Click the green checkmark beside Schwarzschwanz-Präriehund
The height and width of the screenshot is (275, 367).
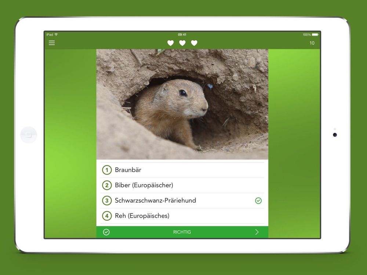pos(258,201)
